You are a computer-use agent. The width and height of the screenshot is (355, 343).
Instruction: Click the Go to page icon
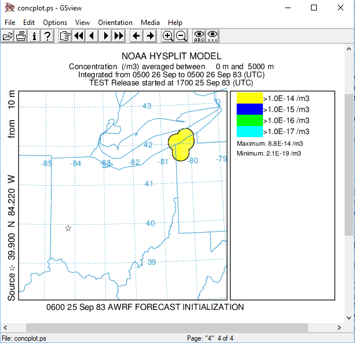tap(65, 36)
